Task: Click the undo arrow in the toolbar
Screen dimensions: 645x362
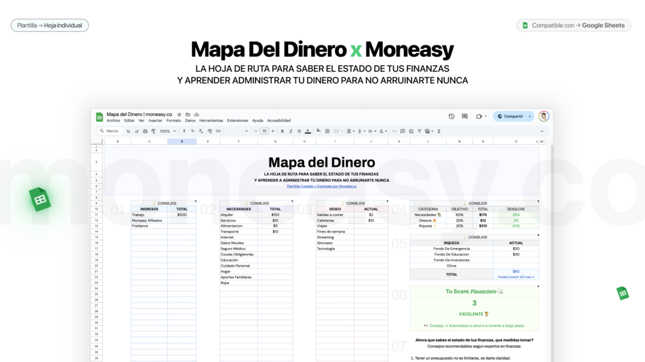Action: (x=128, y=131)
